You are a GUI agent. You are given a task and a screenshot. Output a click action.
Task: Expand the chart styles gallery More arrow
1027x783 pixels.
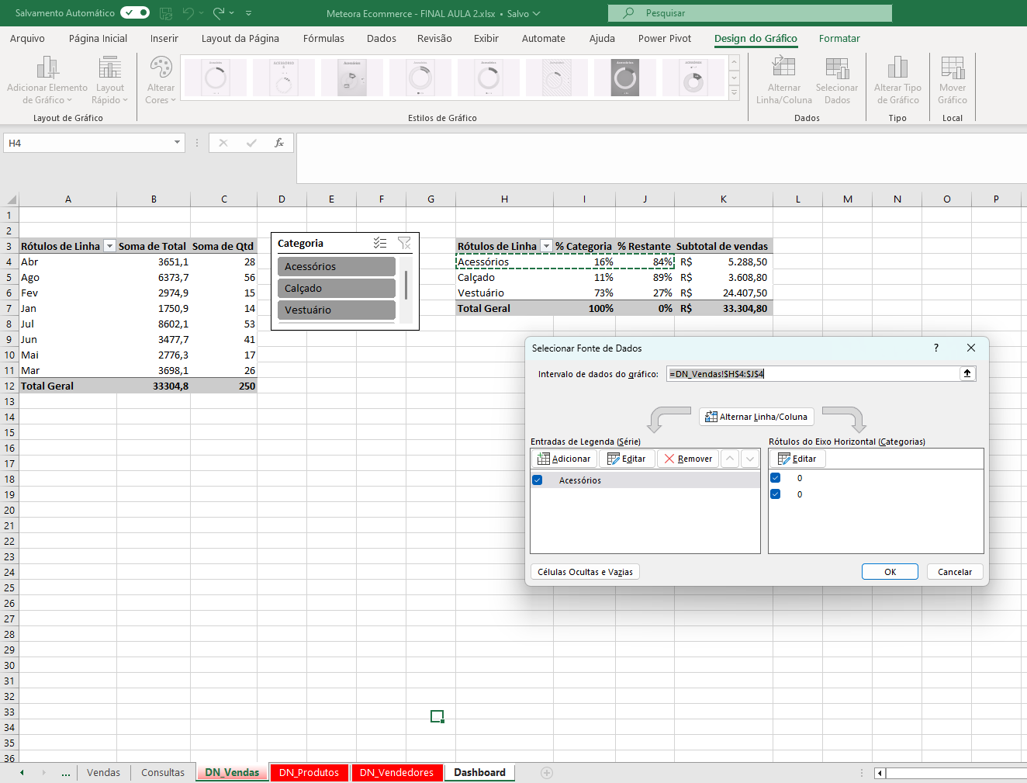pyautogui.click(x=734, y=92)
